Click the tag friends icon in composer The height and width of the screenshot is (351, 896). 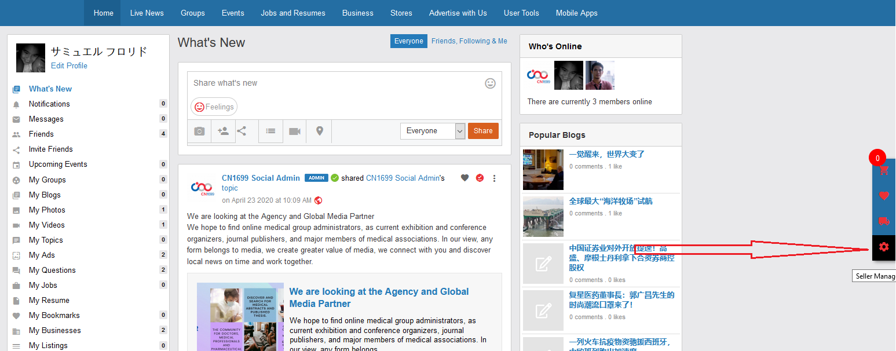click(223, 131)
